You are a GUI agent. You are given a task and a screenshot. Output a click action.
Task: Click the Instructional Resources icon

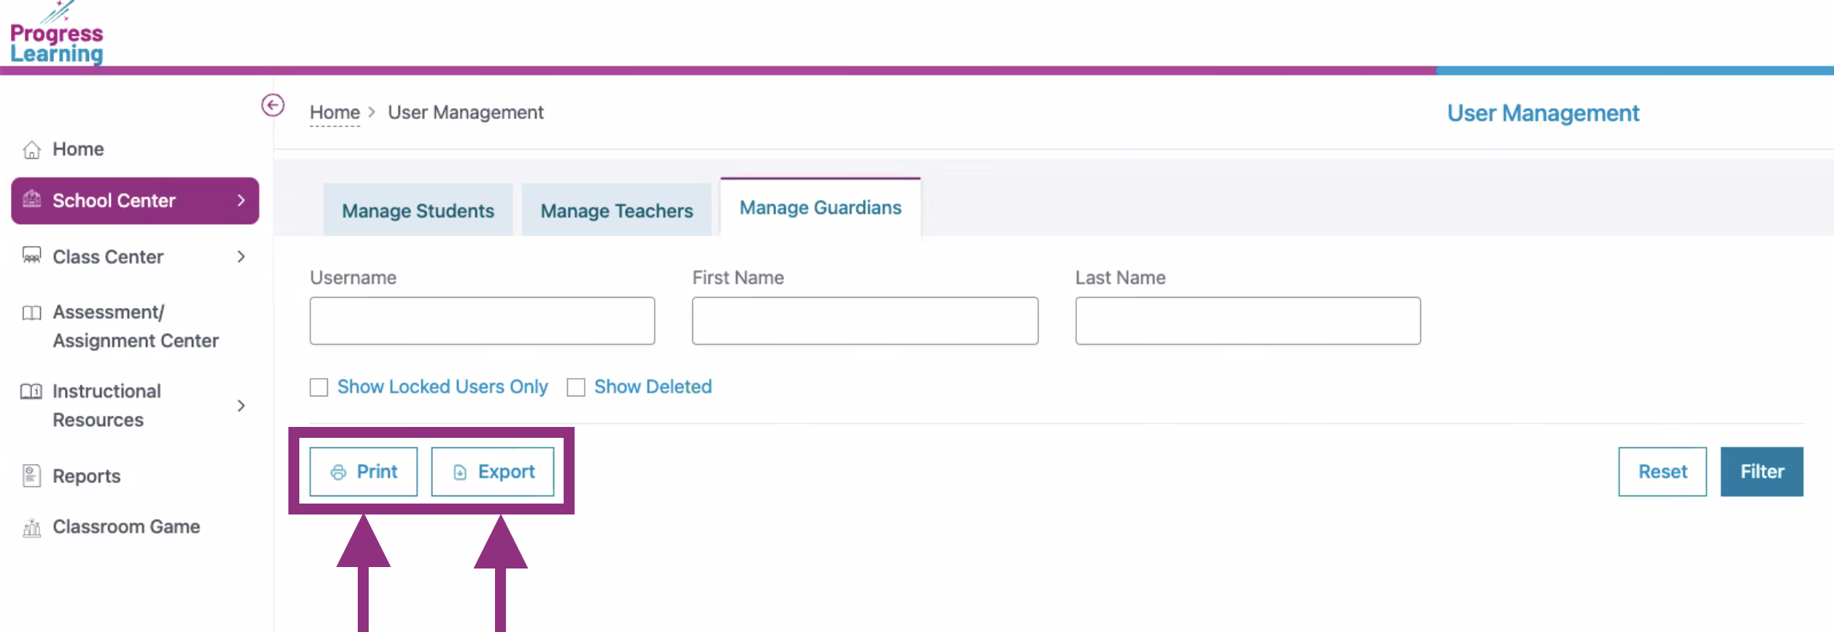pyautogui.click(x=31, y=391)
